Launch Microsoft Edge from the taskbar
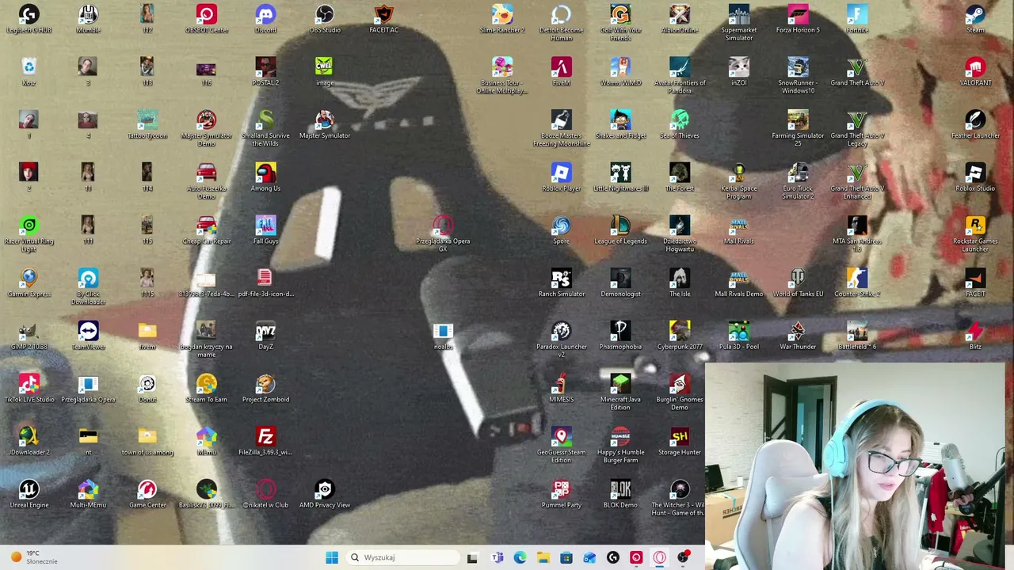Viewport: 1014px width, 570px height. tap(520, 557)
